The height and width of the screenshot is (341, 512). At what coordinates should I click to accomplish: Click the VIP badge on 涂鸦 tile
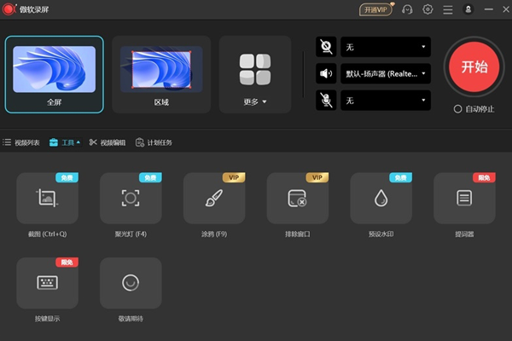click(x=234, y=177)
